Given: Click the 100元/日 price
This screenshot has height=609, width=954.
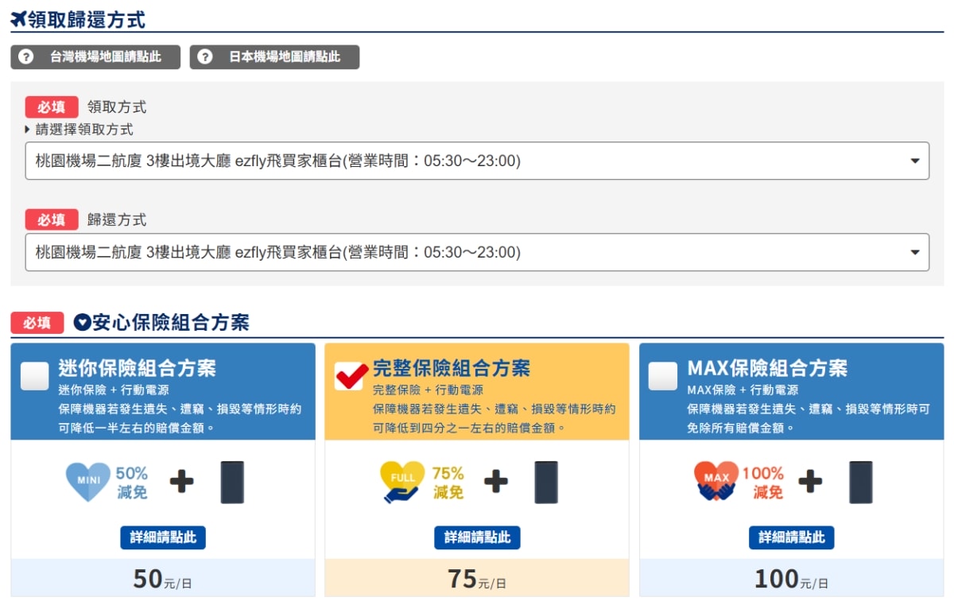Looking at the screenshot, I should coord(792,580).
